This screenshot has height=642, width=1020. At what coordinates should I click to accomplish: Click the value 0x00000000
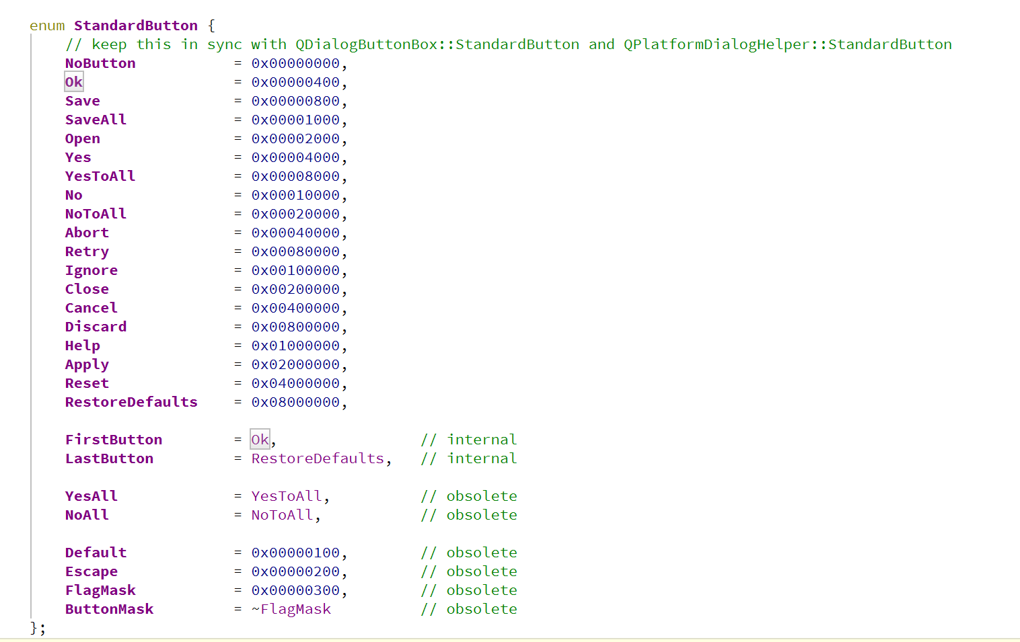[296, 63]
